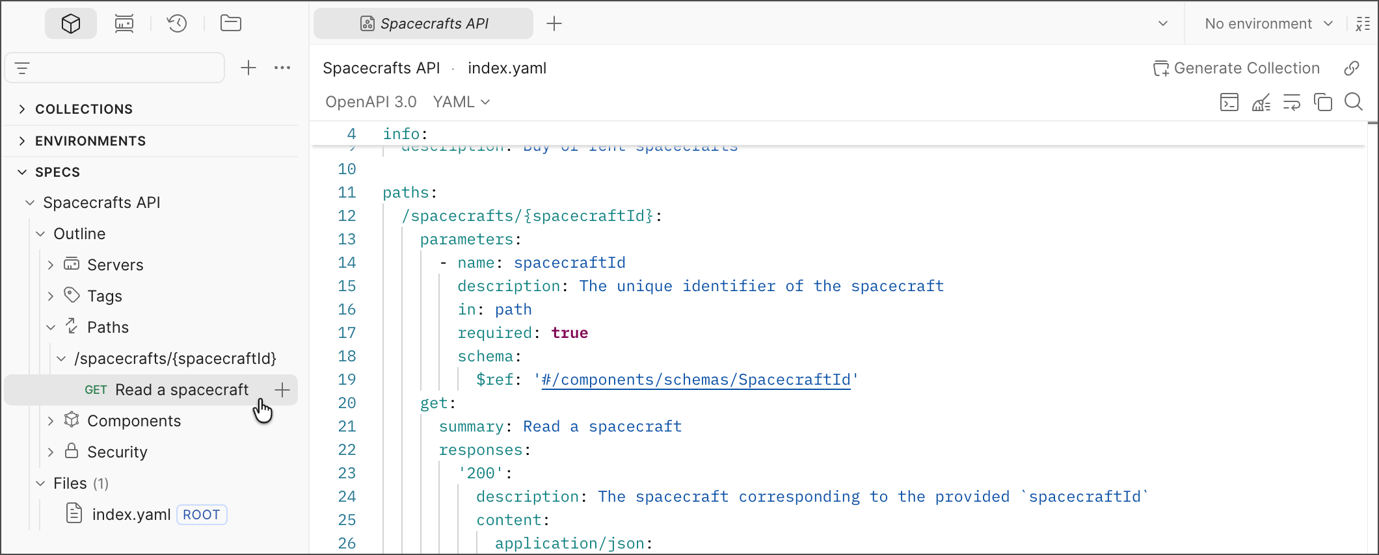
Task: Open the YAML format dropdown
Action: (x=462, y=102)
